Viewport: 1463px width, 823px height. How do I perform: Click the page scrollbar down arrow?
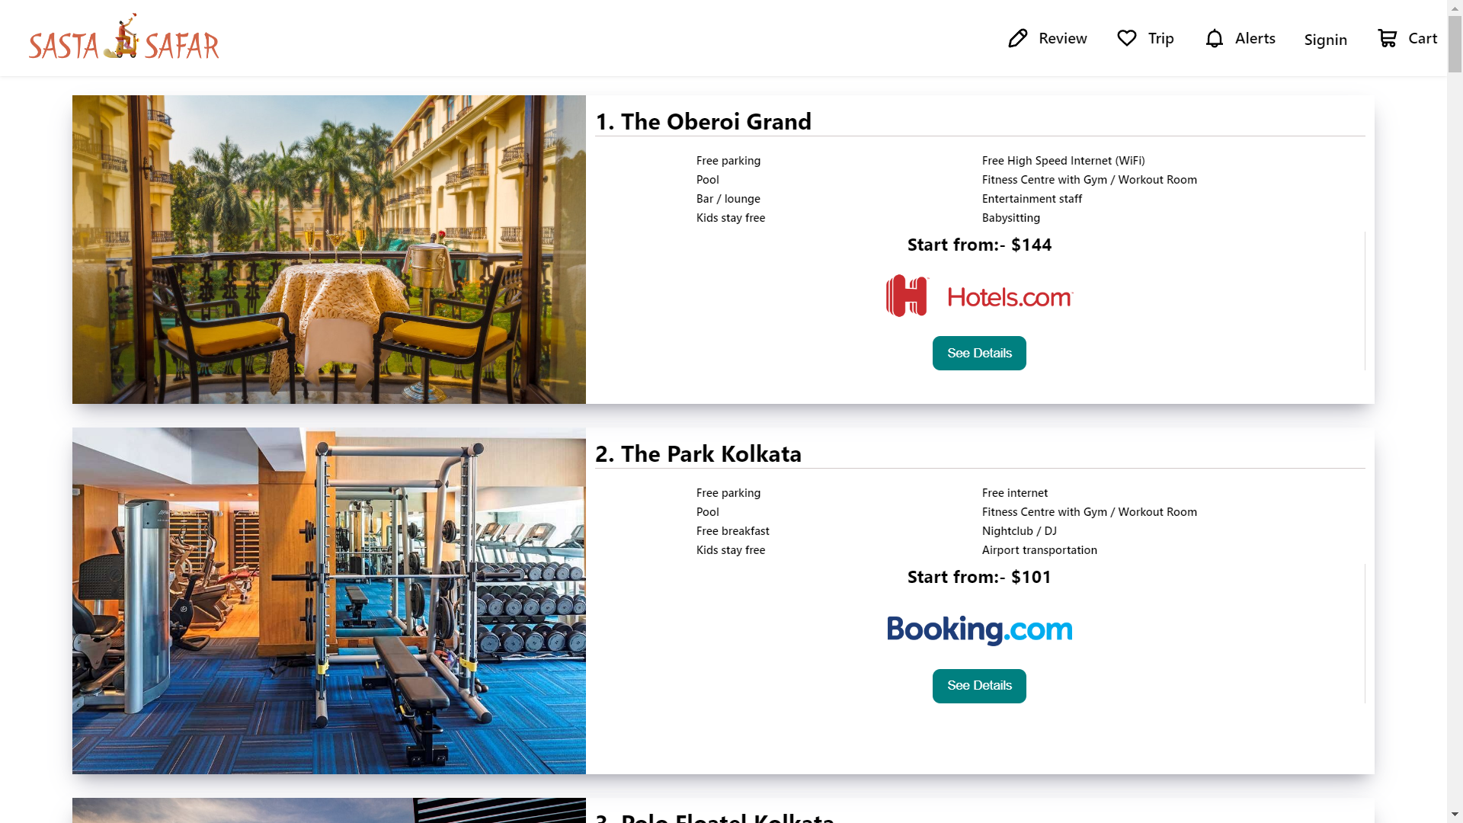(x=1455, y=815)
